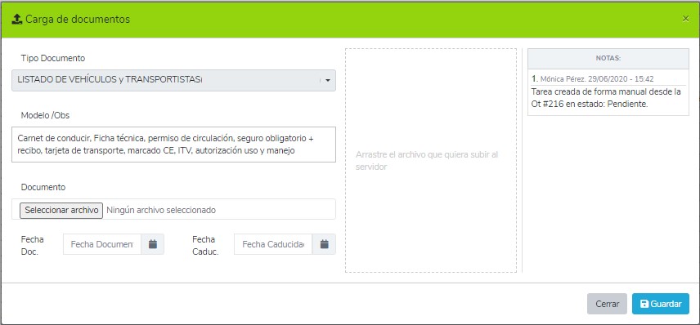
Task: Click the 'Tipo Documento' label
Action: (52, 58)
